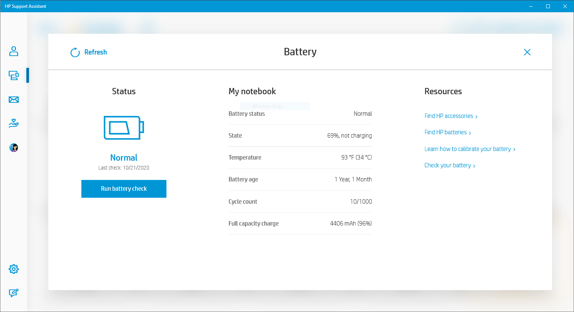Open the support services hand icon
This screenshot has height=312, width=574.
(14, 123)
